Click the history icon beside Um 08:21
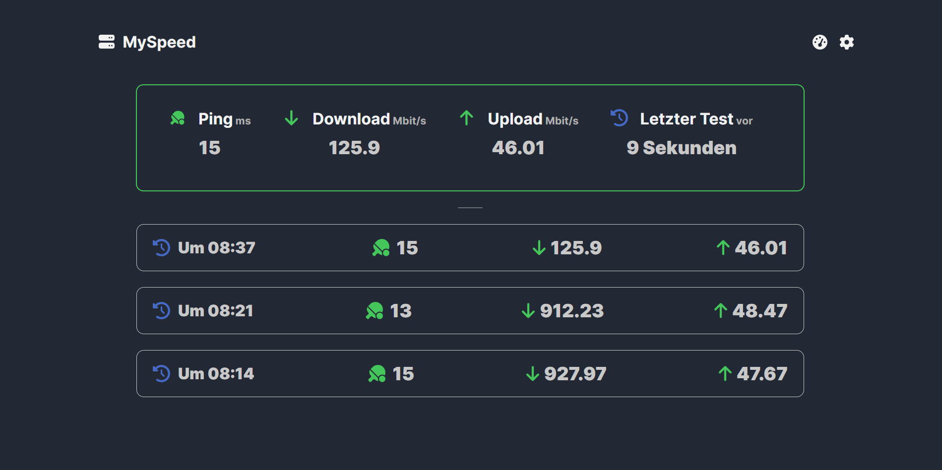Image resolution: width=942 pixels, height=470 pixels. coord(161,310)
